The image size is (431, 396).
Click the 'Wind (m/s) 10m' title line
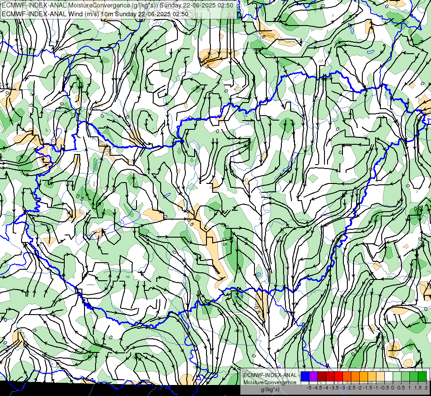(x=95, y=14)
